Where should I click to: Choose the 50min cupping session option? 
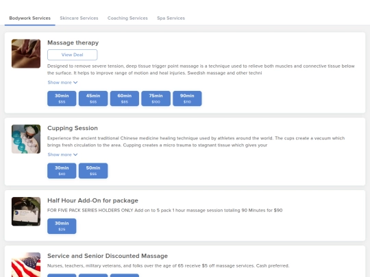93,170
